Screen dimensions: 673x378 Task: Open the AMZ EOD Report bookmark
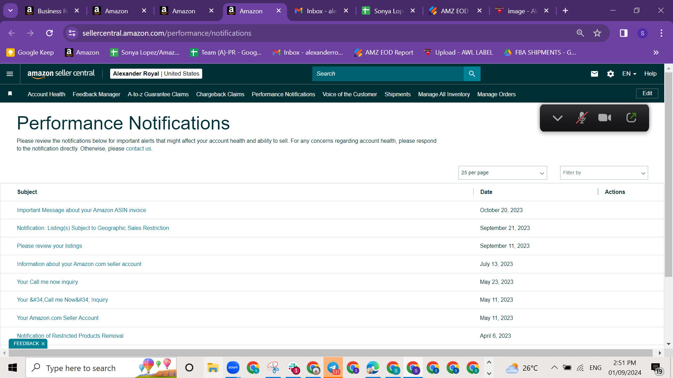384,52
